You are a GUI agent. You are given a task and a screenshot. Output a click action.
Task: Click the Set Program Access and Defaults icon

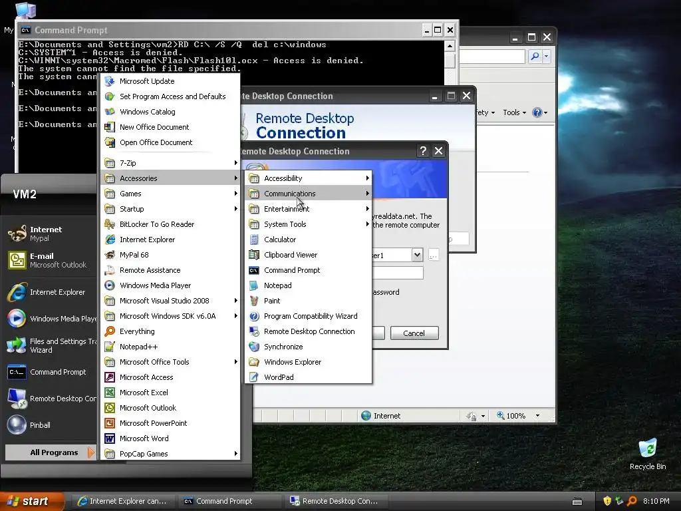pos(110,96)
